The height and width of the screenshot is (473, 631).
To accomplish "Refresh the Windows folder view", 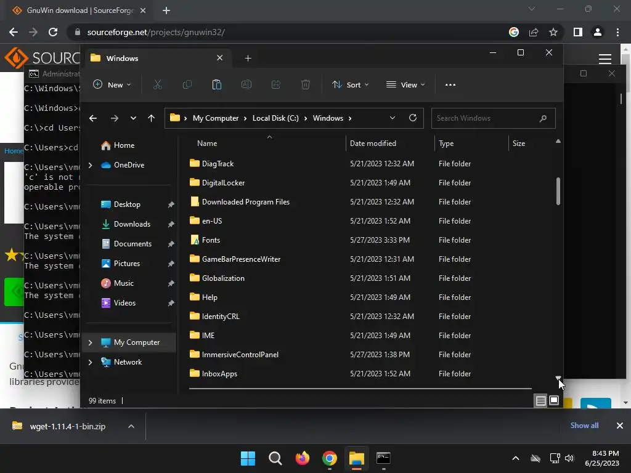I will pos(412,118).
